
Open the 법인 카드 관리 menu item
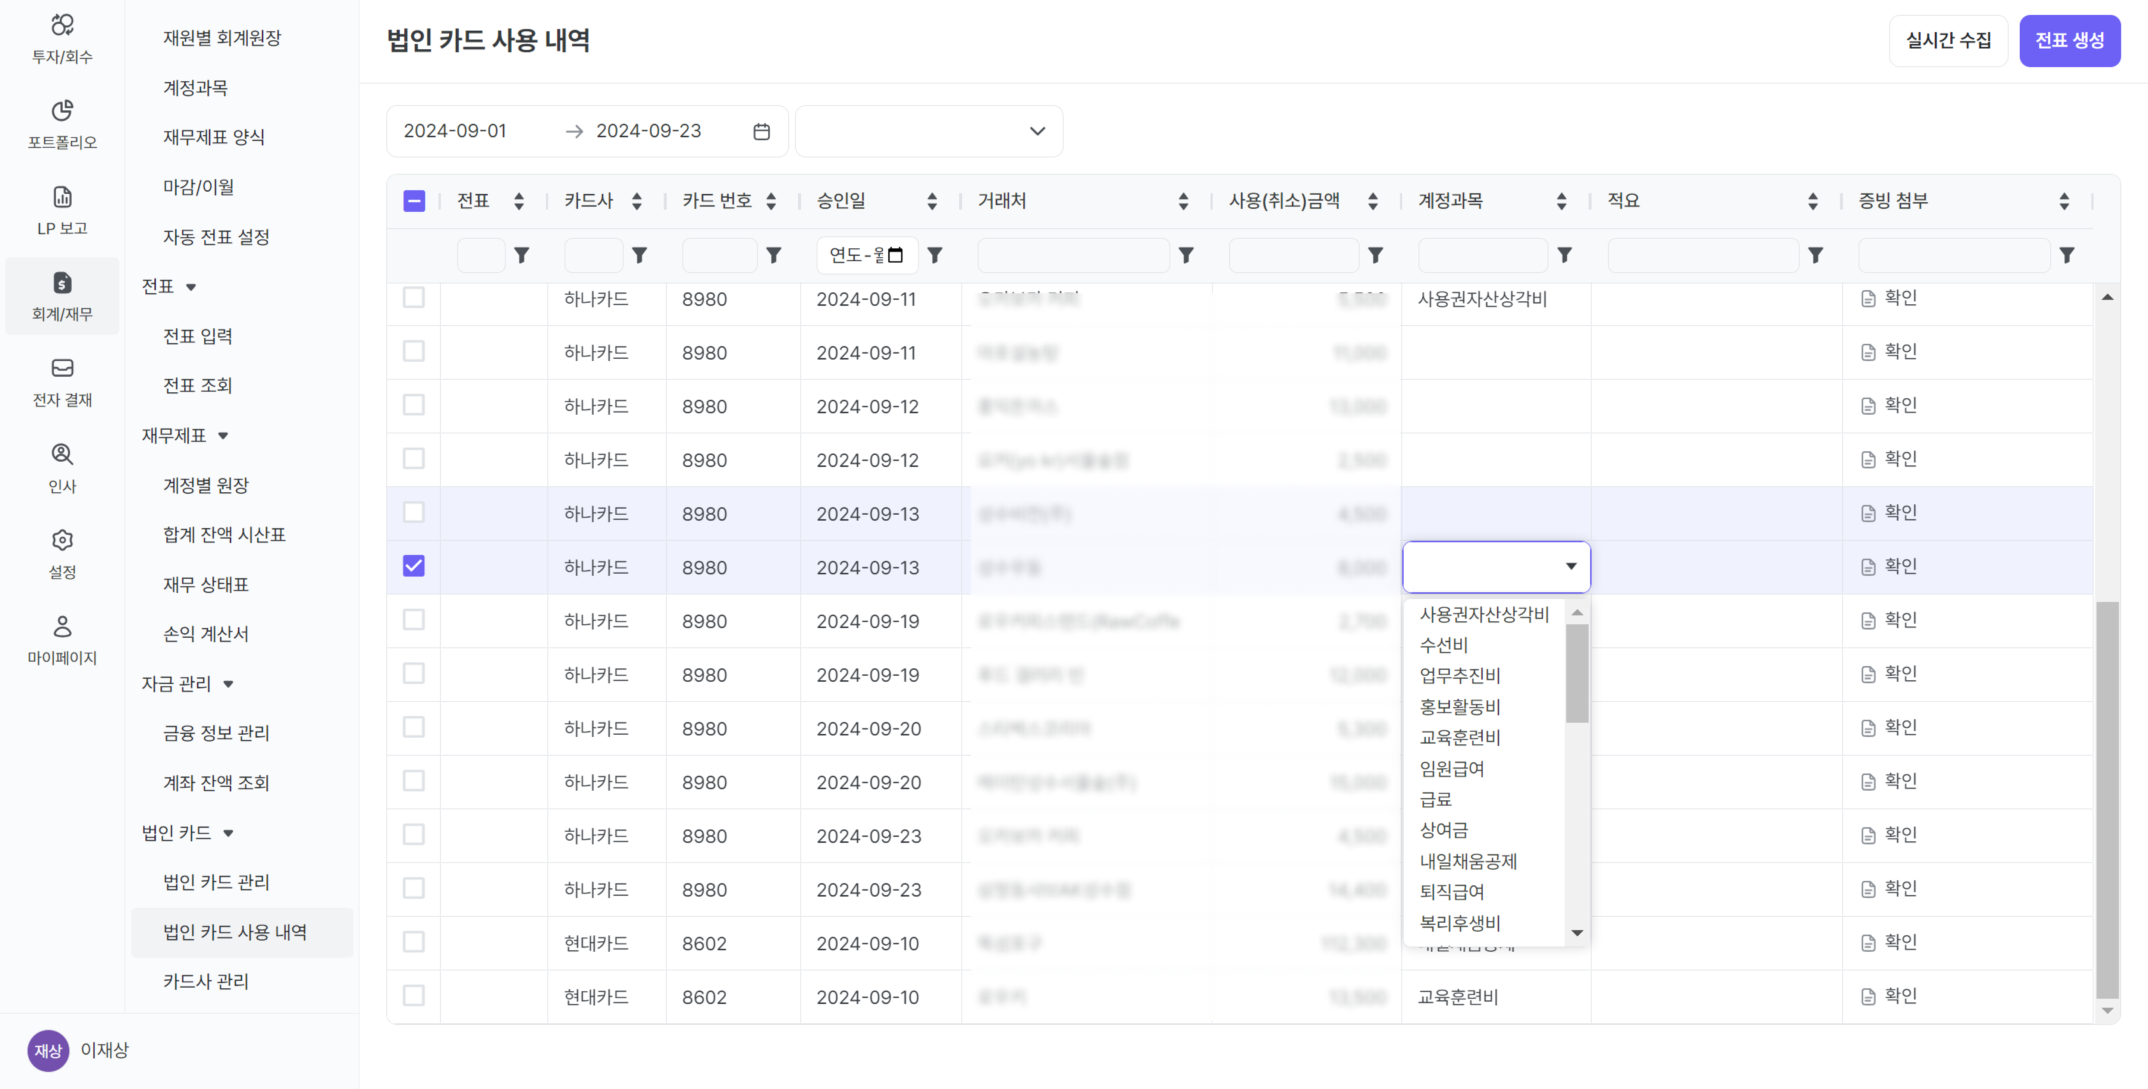[x=216, y=882]
